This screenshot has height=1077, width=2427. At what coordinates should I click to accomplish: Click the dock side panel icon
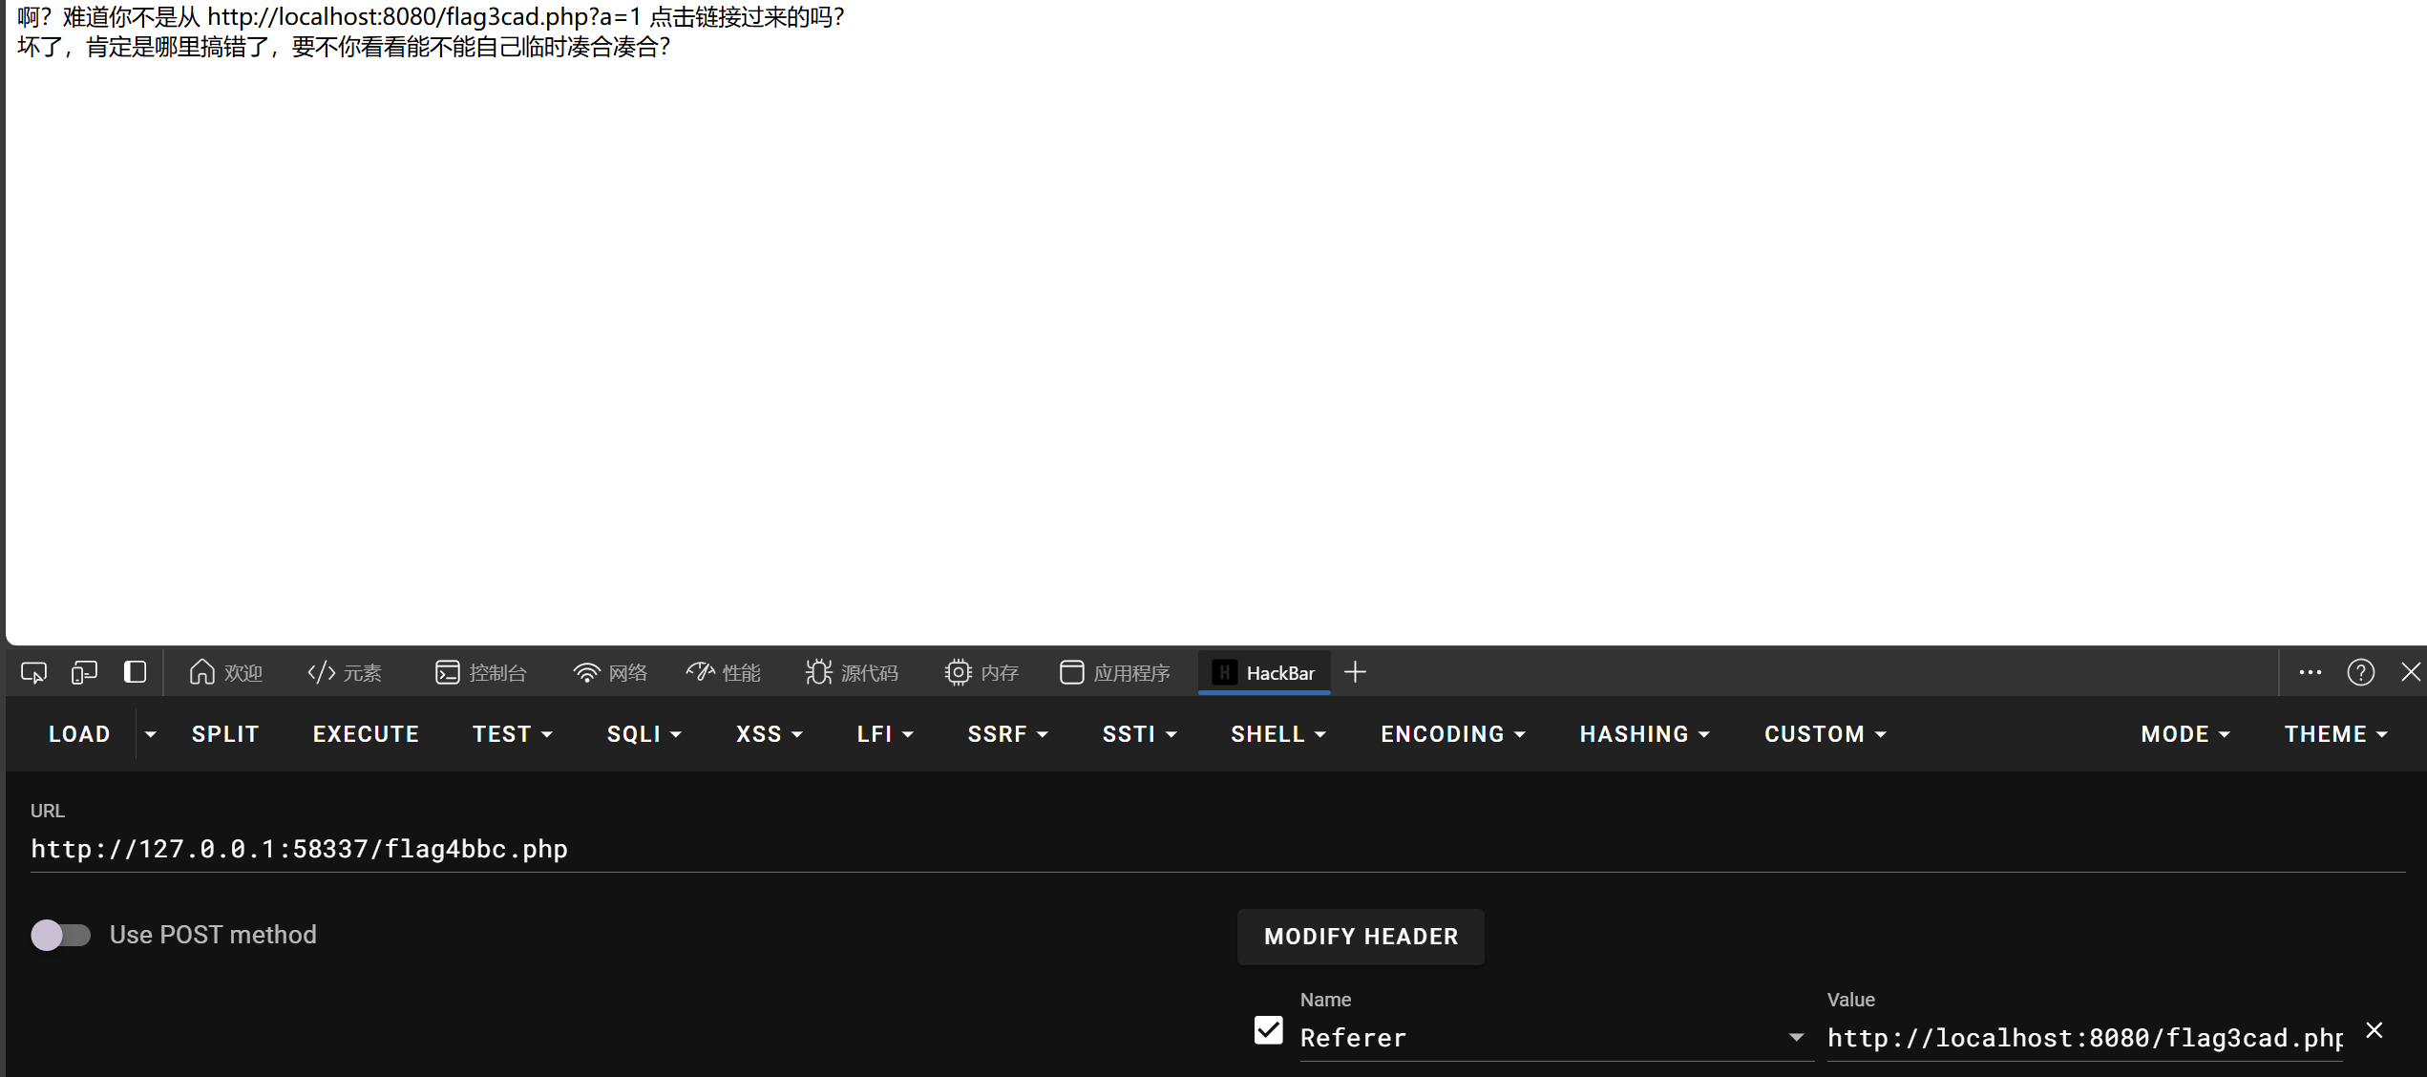[135, 672]
